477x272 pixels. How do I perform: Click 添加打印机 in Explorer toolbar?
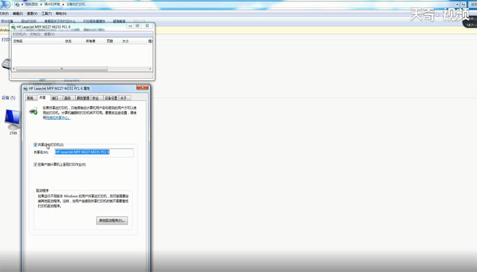[29, 21]
